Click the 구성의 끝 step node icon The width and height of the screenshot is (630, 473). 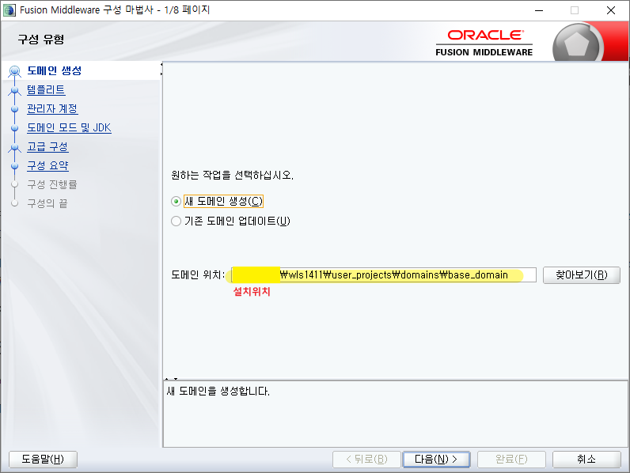pos(15,203)
